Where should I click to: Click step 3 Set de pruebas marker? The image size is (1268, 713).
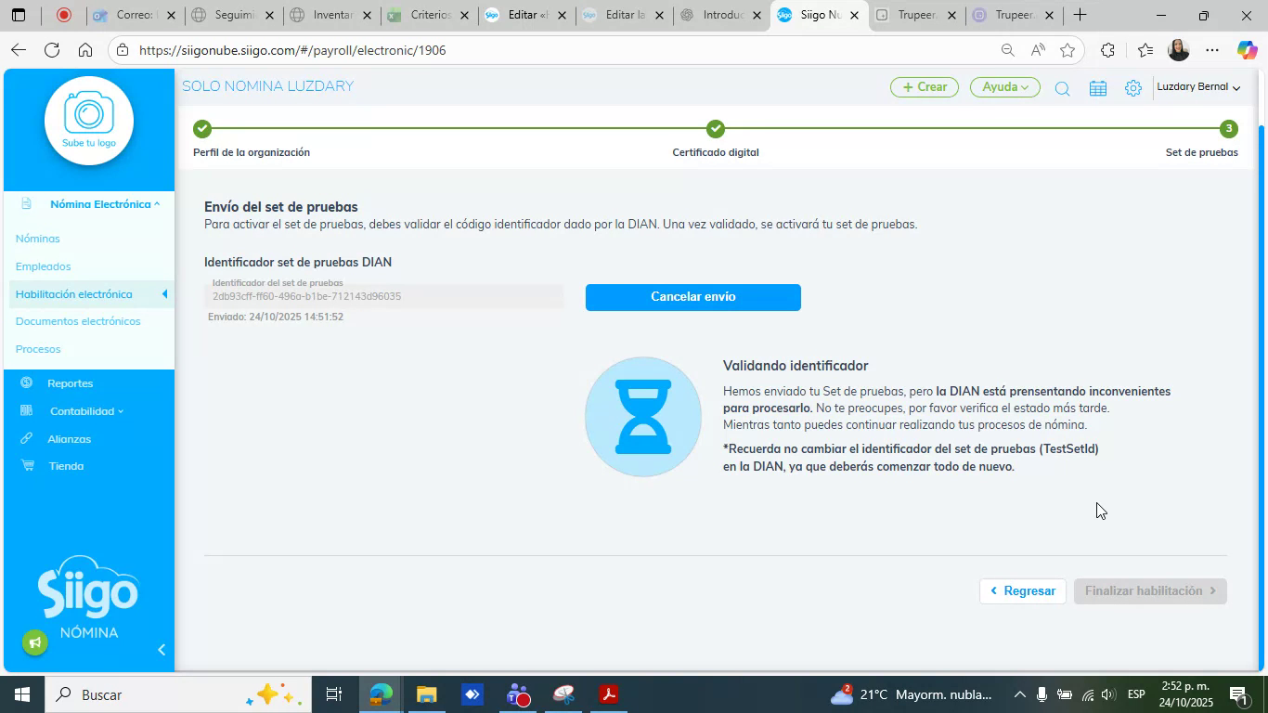coord(1228,129)
